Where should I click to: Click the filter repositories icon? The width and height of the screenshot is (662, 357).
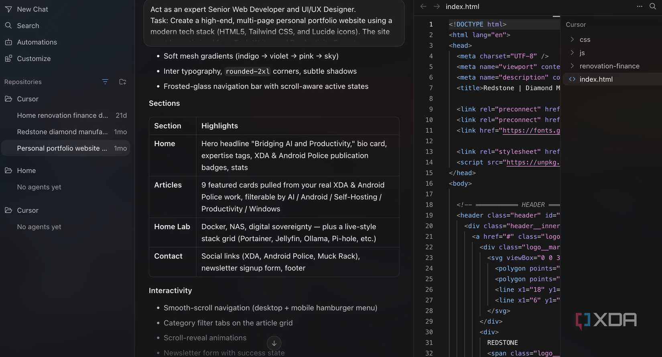tap(105, 82)
